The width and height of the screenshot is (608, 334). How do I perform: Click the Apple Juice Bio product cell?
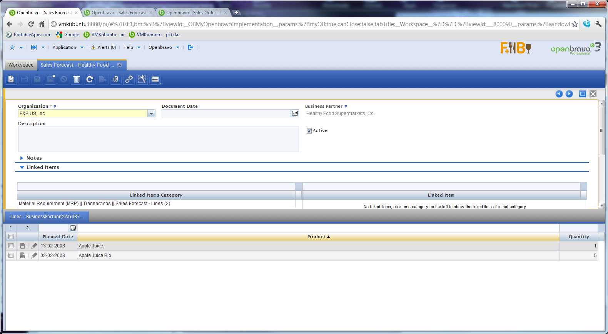(x=318, y=256)
